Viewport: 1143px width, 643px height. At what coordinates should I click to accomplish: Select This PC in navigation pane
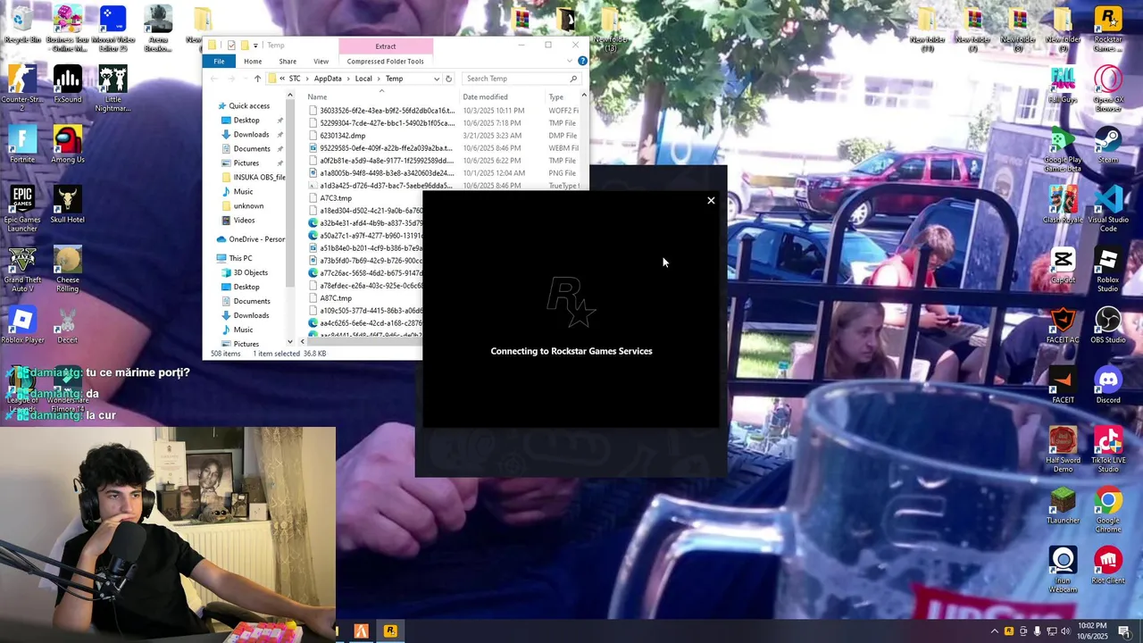pyautogui.click(x=240, y=258)
